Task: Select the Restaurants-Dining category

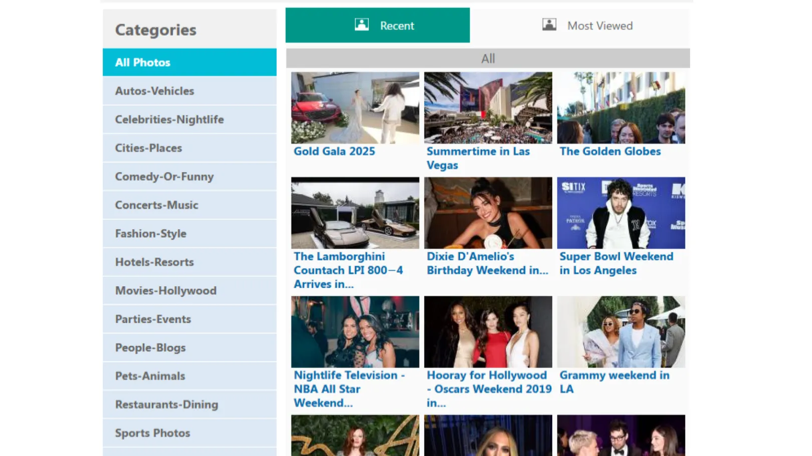Action: [x=189, y=405]
